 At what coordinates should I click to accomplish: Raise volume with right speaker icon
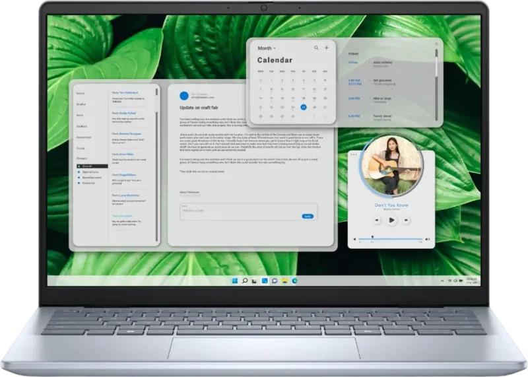pos(427,239)
